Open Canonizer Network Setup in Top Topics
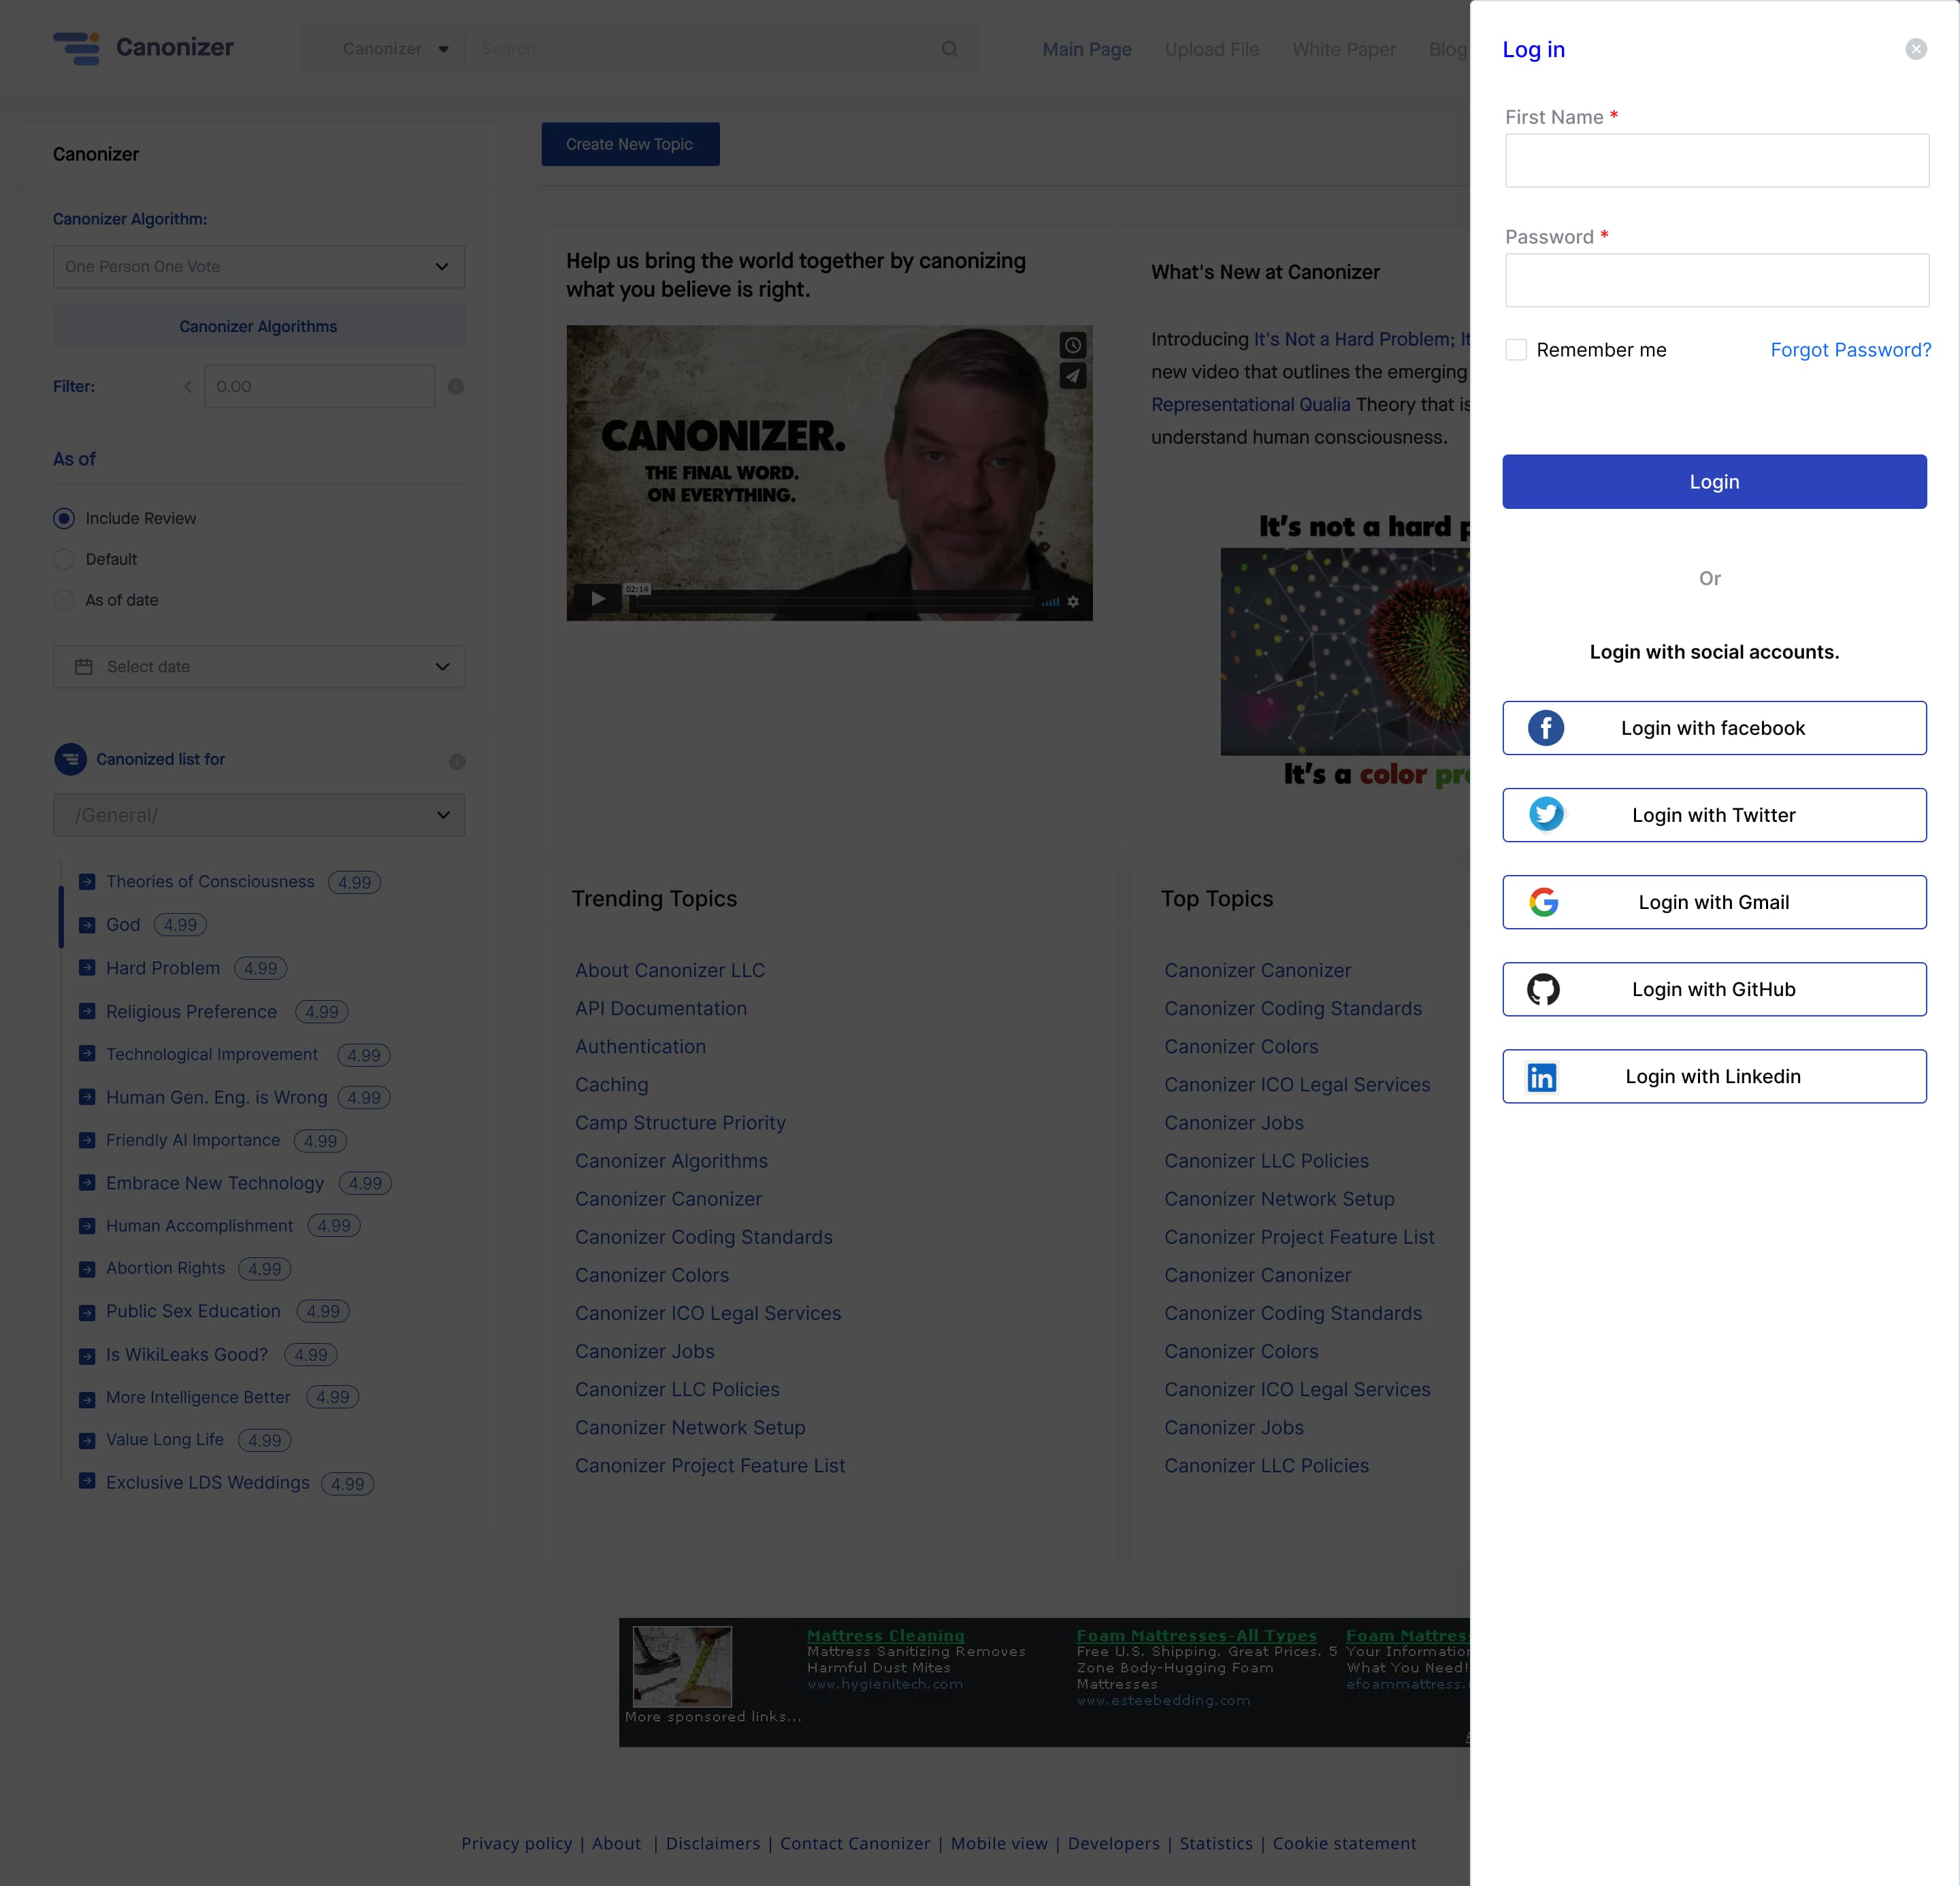Viewport: 1960px width, 1886px height. (x=1279, y=1198)
